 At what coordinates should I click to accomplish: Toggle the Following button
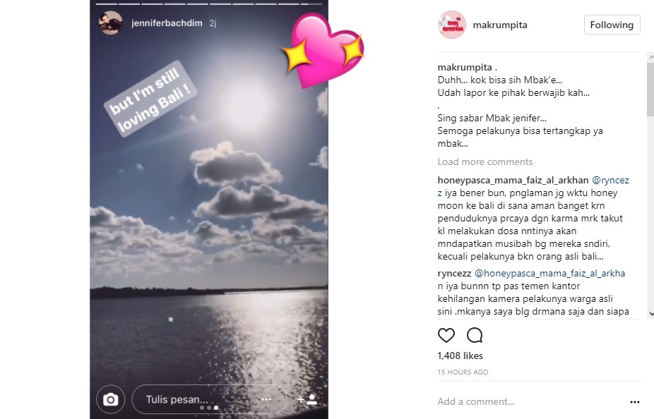pyautogui.click(x=612, y=25)
